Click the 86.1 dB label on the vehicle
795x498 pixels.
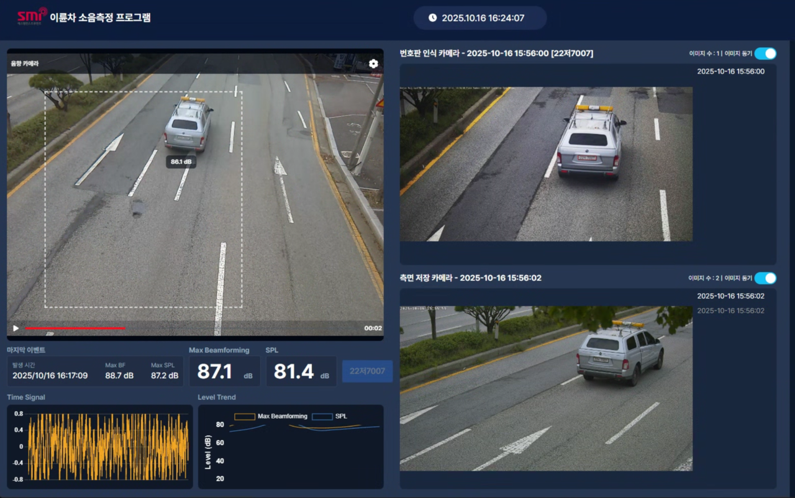181,162
